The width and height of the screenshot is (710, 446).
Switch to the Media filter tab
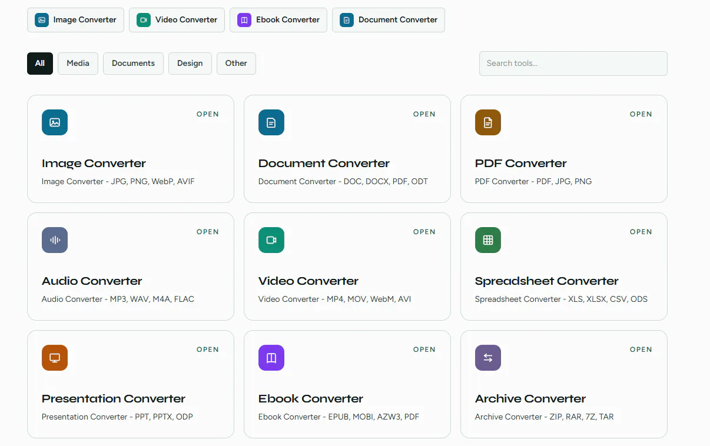pyautogui.click(x=78, y=64)
